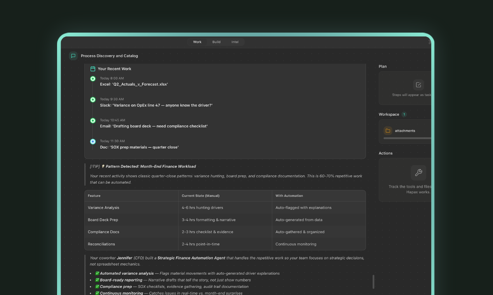Switch to the Build tab

coord(216,42)
